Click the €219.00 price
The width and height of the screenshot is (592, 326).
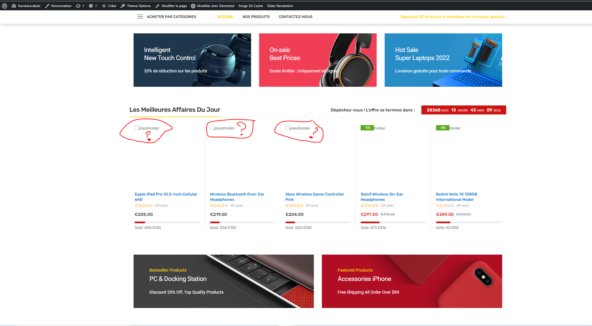coord(218,215)
